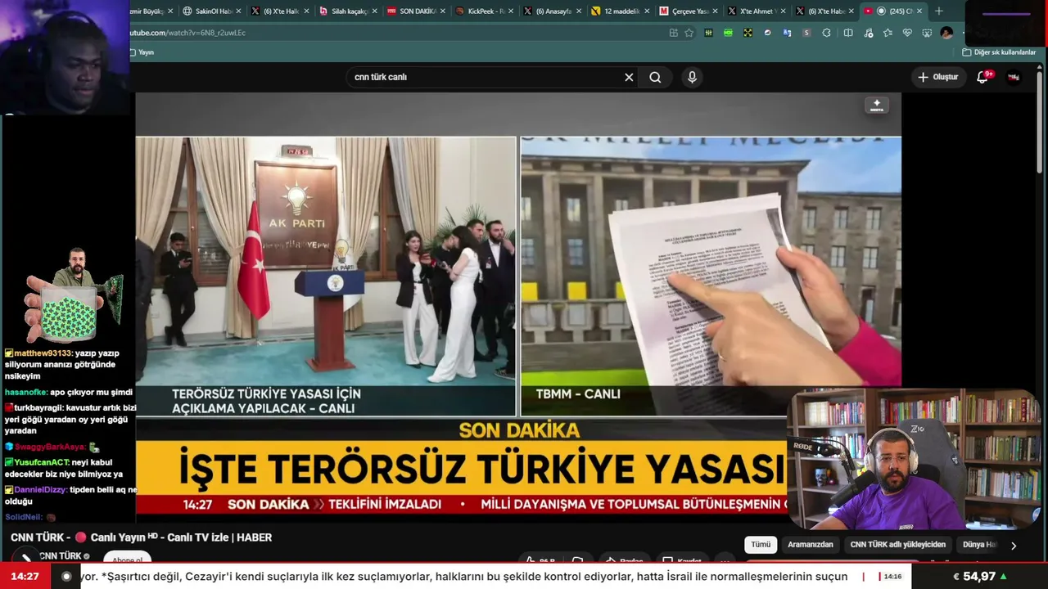Start voice search with microphone icon
This screenshot has width=1048, height=589.
click(x=692, y=77)
